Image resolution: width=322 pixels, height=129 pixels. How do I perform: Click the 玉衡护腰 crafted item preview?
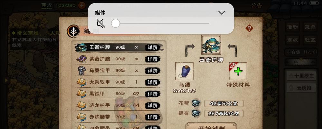pos(211,45)
